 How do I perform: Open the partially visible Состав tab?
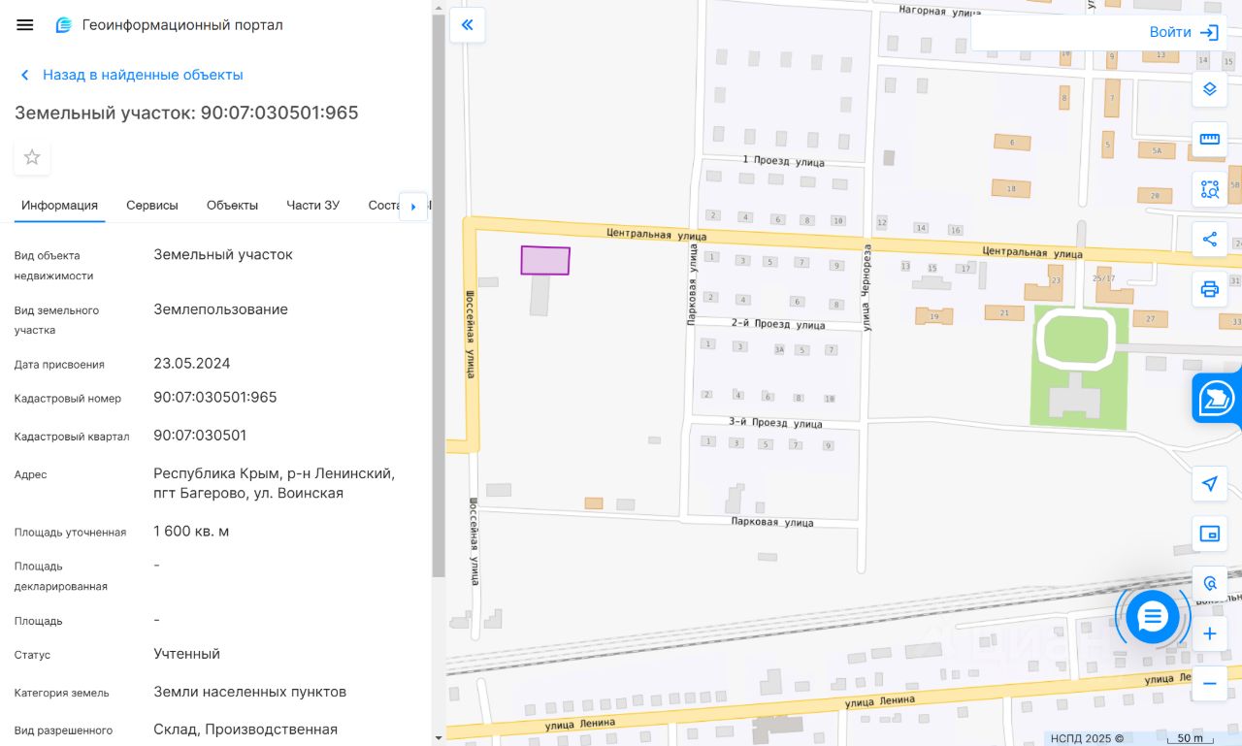tap(383, 206)
